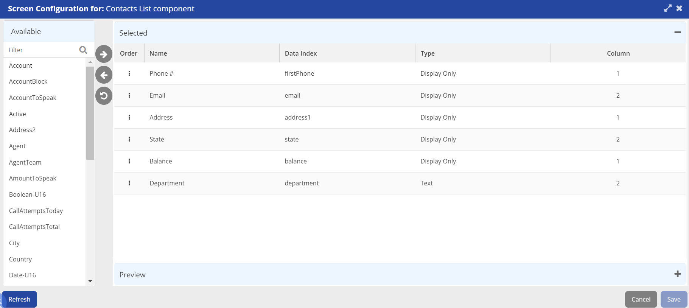Click column value 1 in Address row
This screenshot has height=308, width=689.
tap(618, 117)
